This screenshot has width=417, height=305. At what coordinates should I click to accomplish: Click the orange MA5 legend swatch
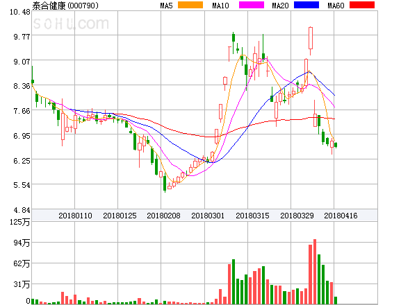[190, 5]
